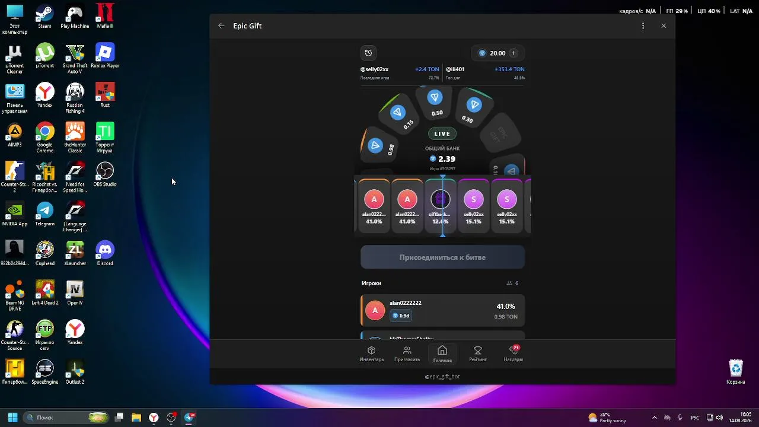This screenshot has width=759, height=427.
Task: Go back in Epic Gift window
Action: pos(221,26)
